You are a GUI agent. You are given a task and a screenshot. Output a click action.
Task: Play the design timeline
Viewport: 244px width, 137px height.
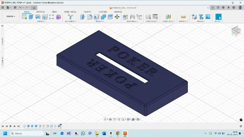(11, 126)
